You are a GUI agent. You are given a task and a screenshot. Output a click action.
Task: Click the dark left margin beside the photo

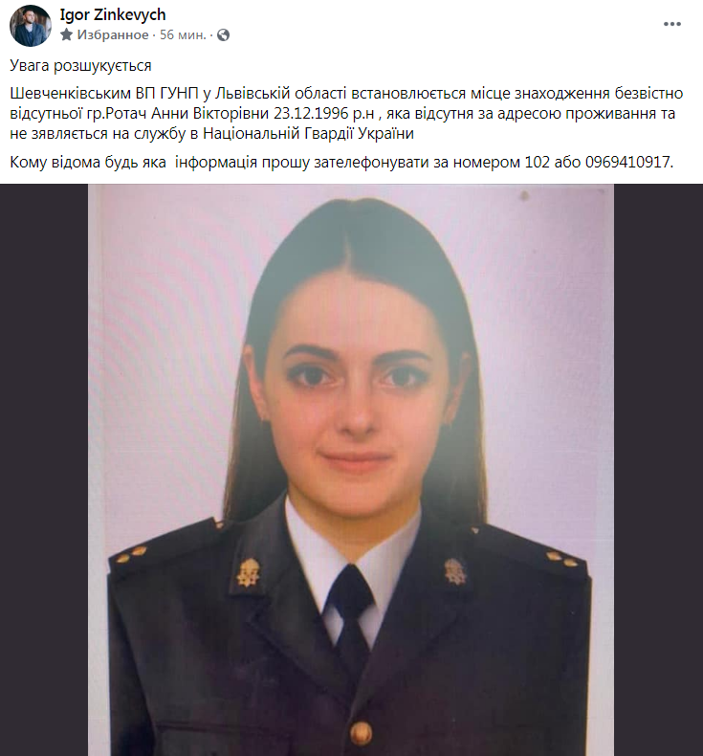pyautogui.click(x=44, y=470)
